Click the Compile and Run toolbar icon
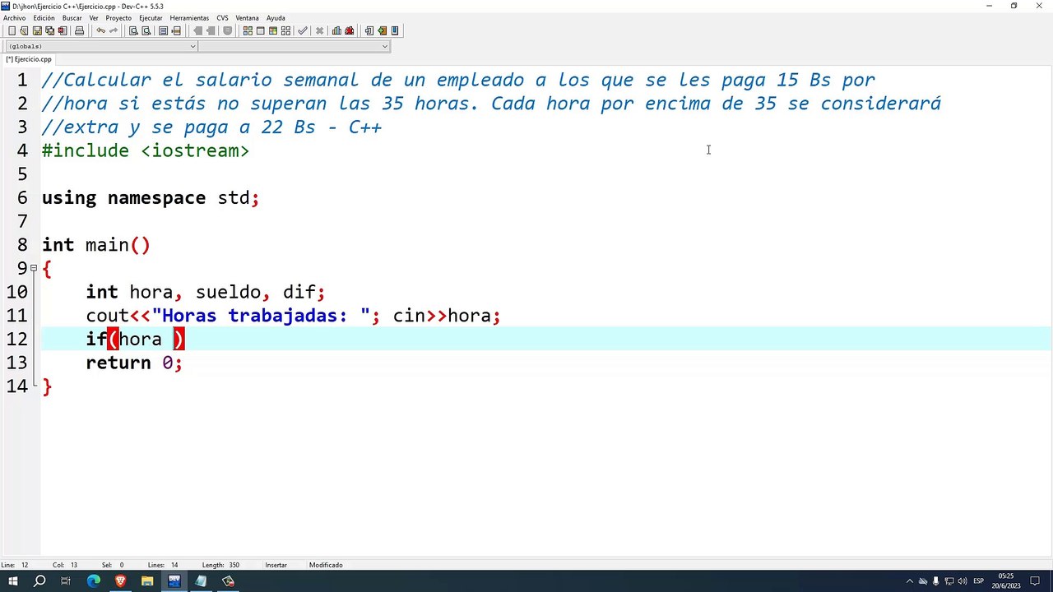Screen dimensions: 1053x592 click(x=272, y=30)
